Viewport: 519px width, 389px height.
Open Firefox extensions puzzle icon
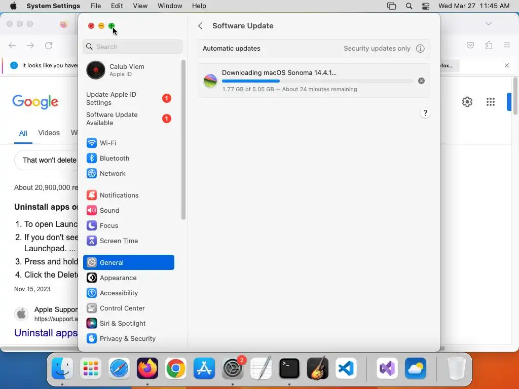[489, 45]
